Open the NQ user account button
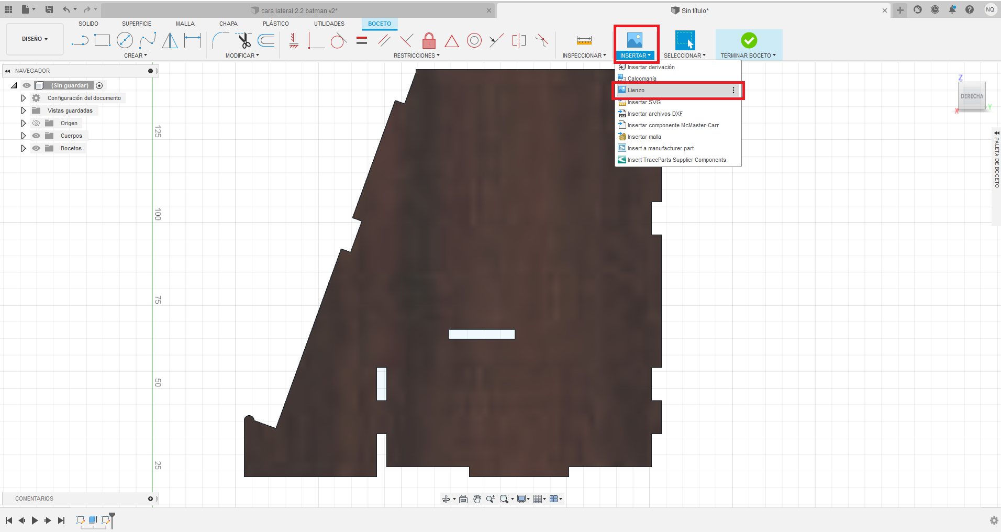1001x532 pixels. [990, 9]
